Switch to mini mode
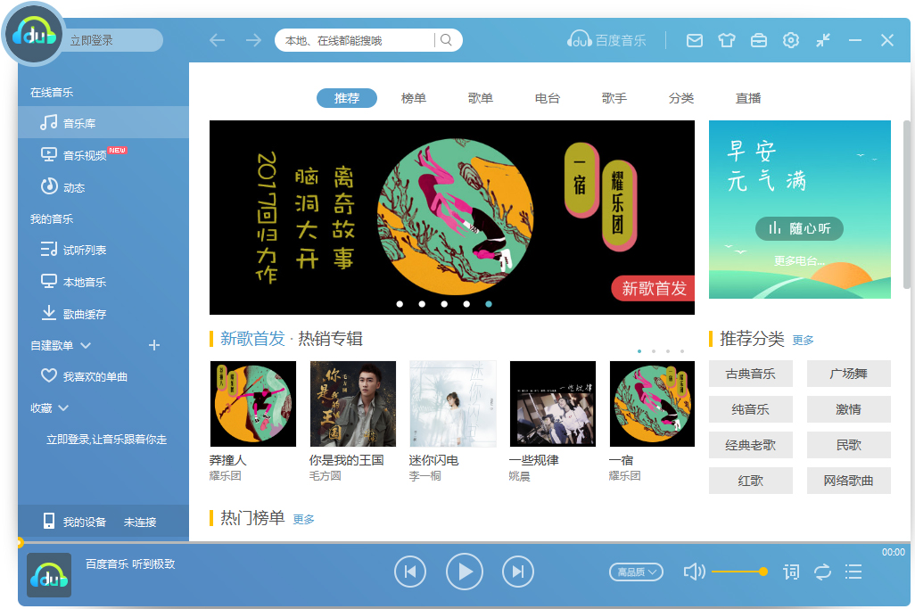The image size is (915, 609). pos(822,40)
